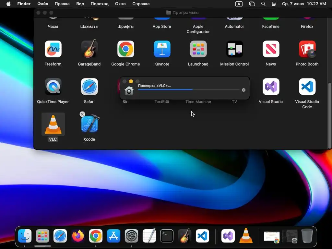Click the Шрифты app label
The width and height of the screenshot is (332, 249).
125,27
